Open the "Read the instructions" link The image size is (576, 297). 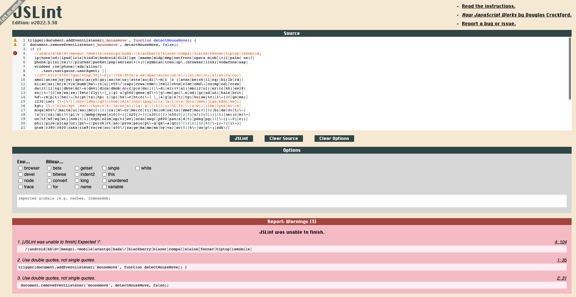click(489, 6)
